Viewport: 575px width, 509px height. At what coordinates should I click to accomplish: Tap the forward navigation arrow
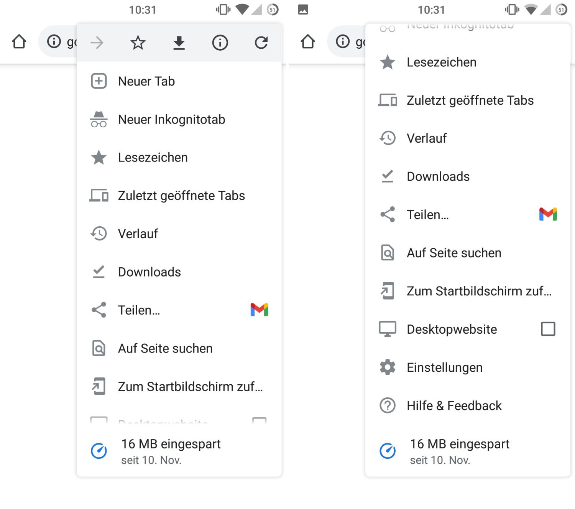click(x=97, y=43)
